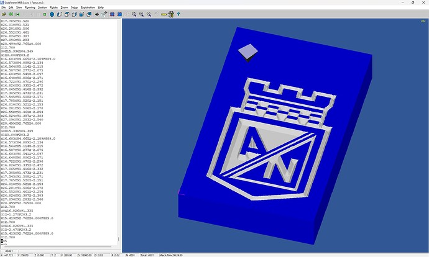Select the second cube view icon after the hexagon

coord(67,14)
